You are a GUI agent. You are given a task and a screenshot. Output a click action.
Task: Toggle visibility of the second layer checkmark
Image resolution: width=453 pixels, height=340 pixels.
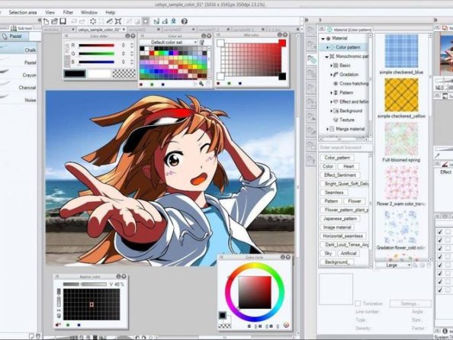pos(440,240)
